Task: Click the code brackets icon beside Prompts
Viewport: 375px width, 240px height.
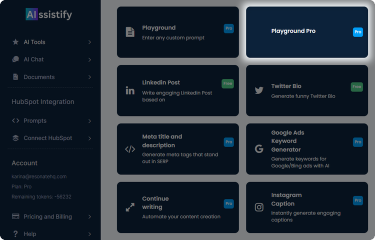Action: tap(15, 120)
